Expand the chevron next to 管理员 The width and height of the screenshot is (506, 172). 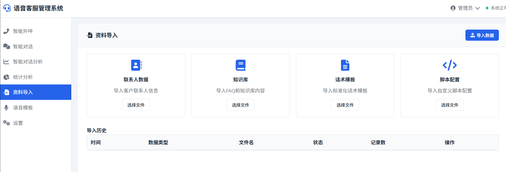(x=478, y=8)
